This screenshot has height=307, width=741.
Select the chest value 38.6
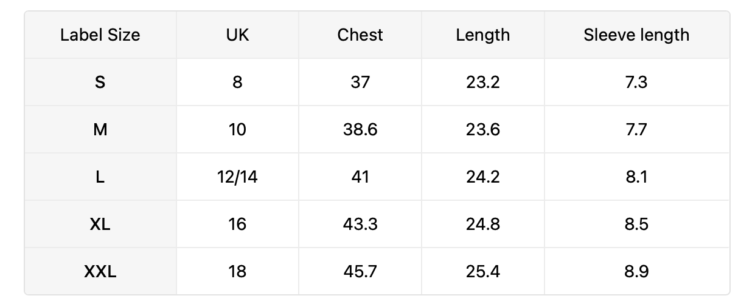pos(360,129)
